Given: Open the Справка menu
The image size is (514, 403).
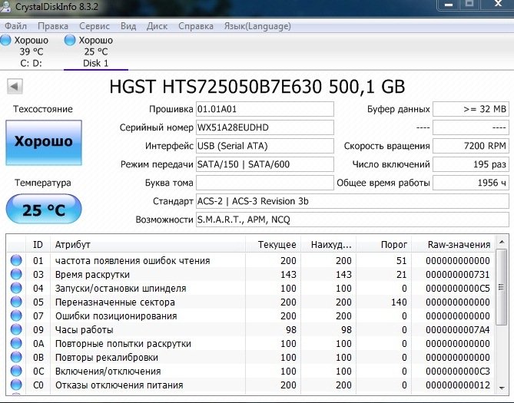Looking at the screenshot, I should coord(196,26).
